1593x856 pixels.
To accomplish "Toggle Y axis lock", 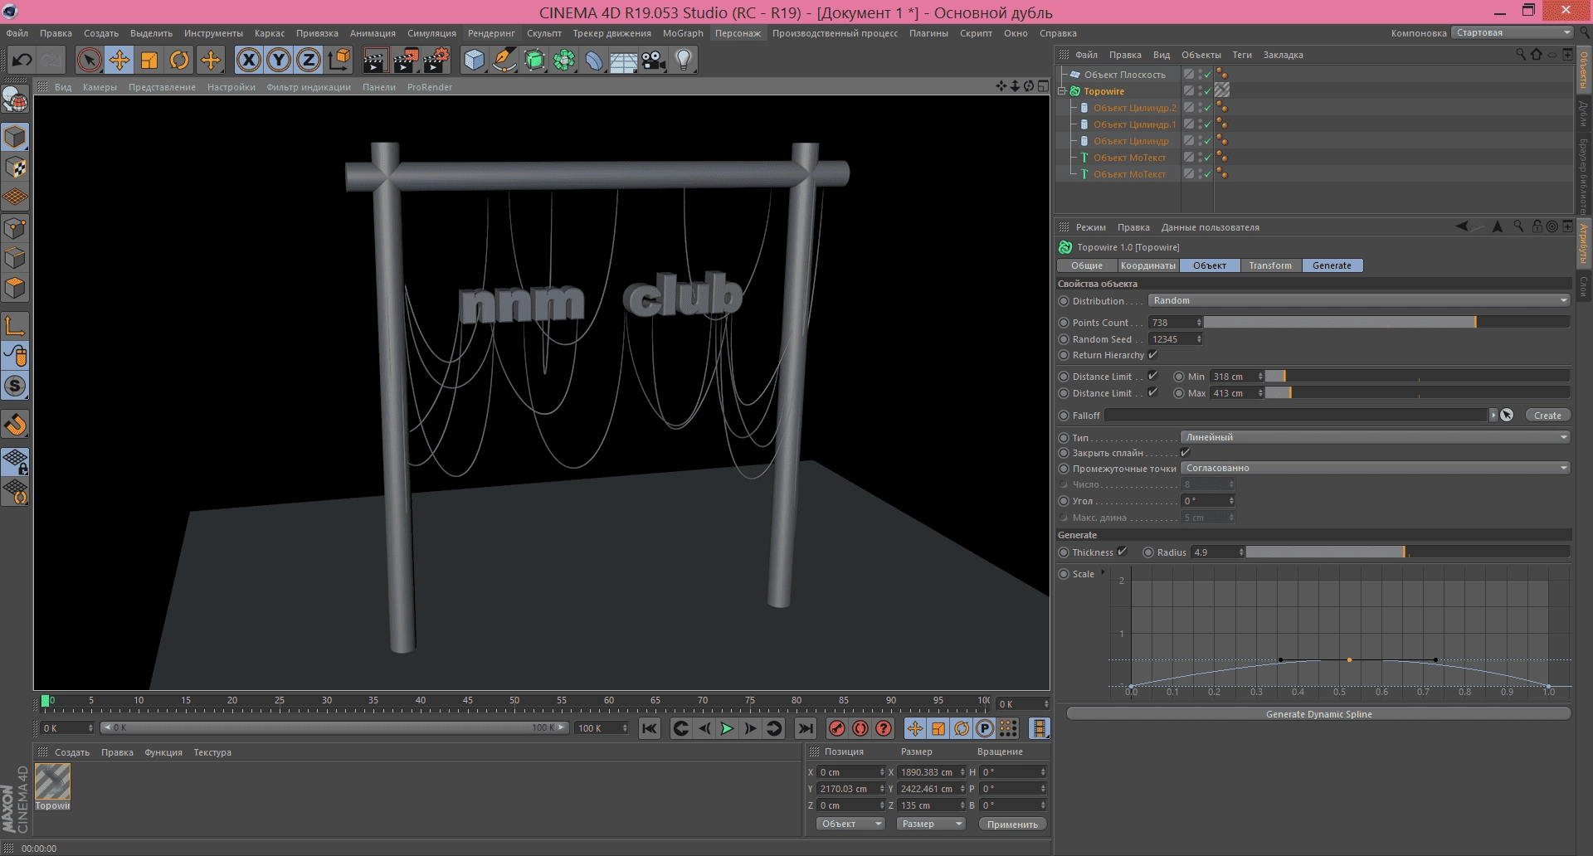I will (279, 60).
